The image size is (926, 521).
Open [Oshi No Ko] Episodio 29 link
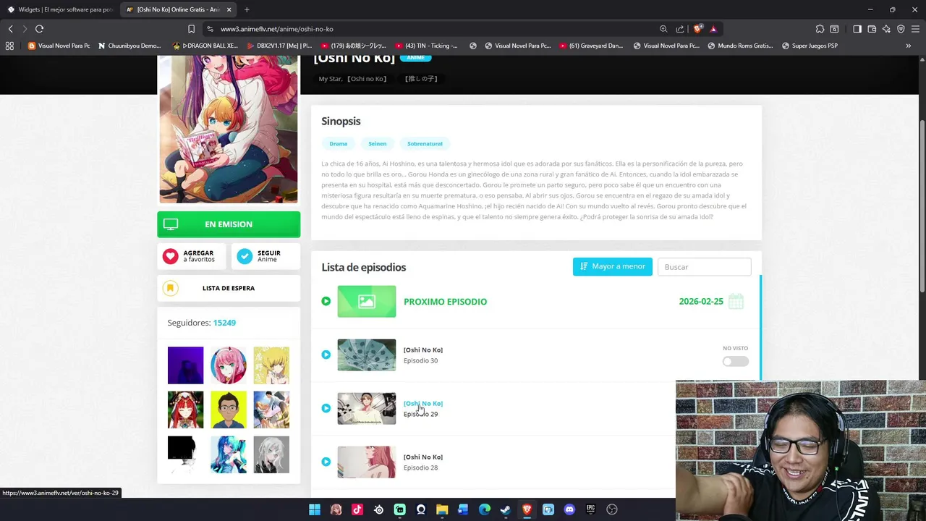423,404
